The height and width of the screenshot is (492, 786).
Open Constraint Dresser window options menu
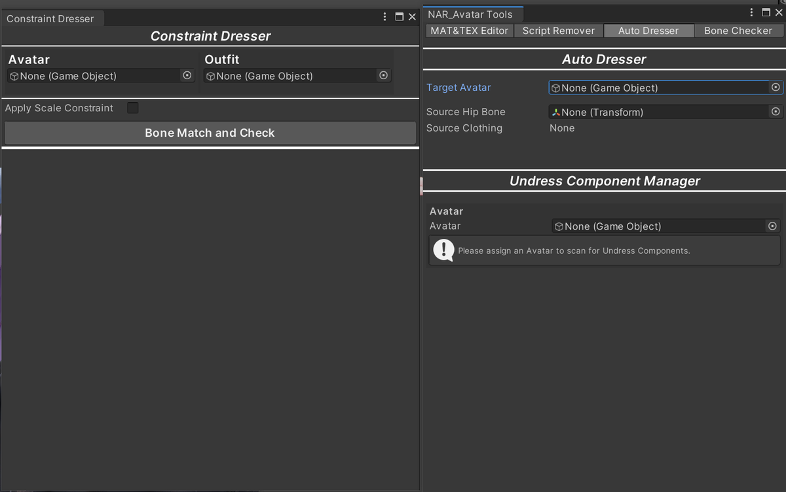(x=385, y=17)
